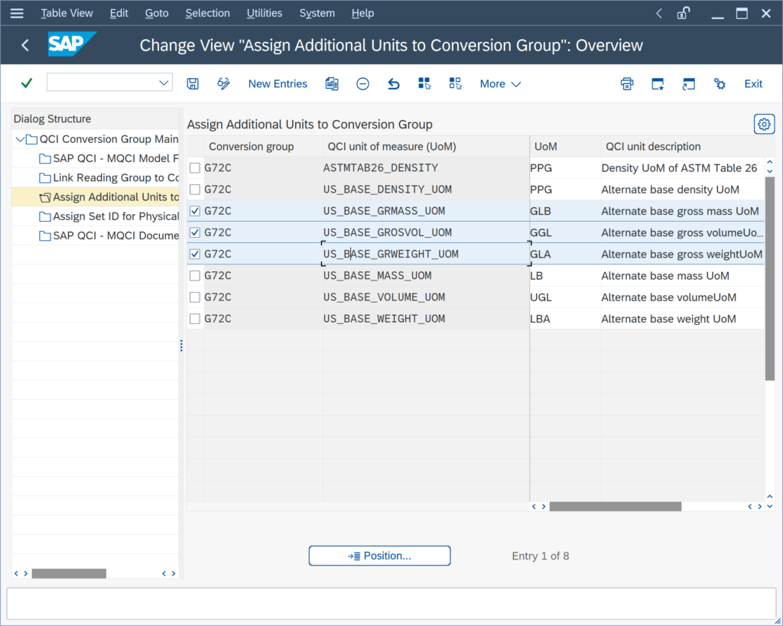Screen dimensions: 783x626
Task: Check the US_BASE_MASS_UOM row checkbox
Action: coord(195,276)
